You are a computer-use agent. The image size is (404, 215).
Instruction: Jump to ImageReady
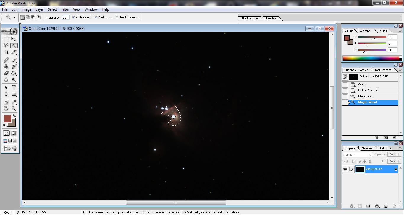pyautogui.click(x=10, y=149)
